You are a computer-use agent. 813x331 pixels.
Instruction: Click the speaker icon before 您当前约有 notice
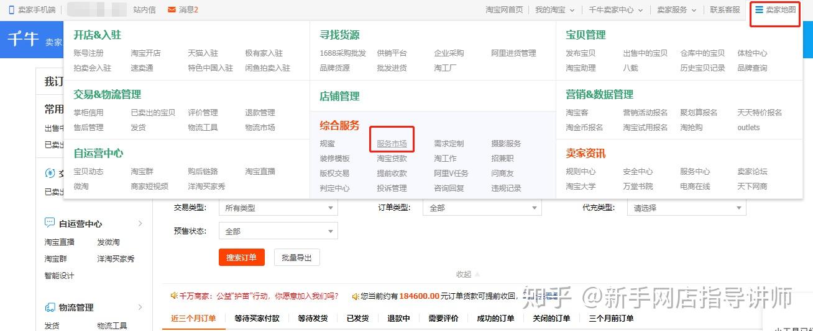click(356, 296)
